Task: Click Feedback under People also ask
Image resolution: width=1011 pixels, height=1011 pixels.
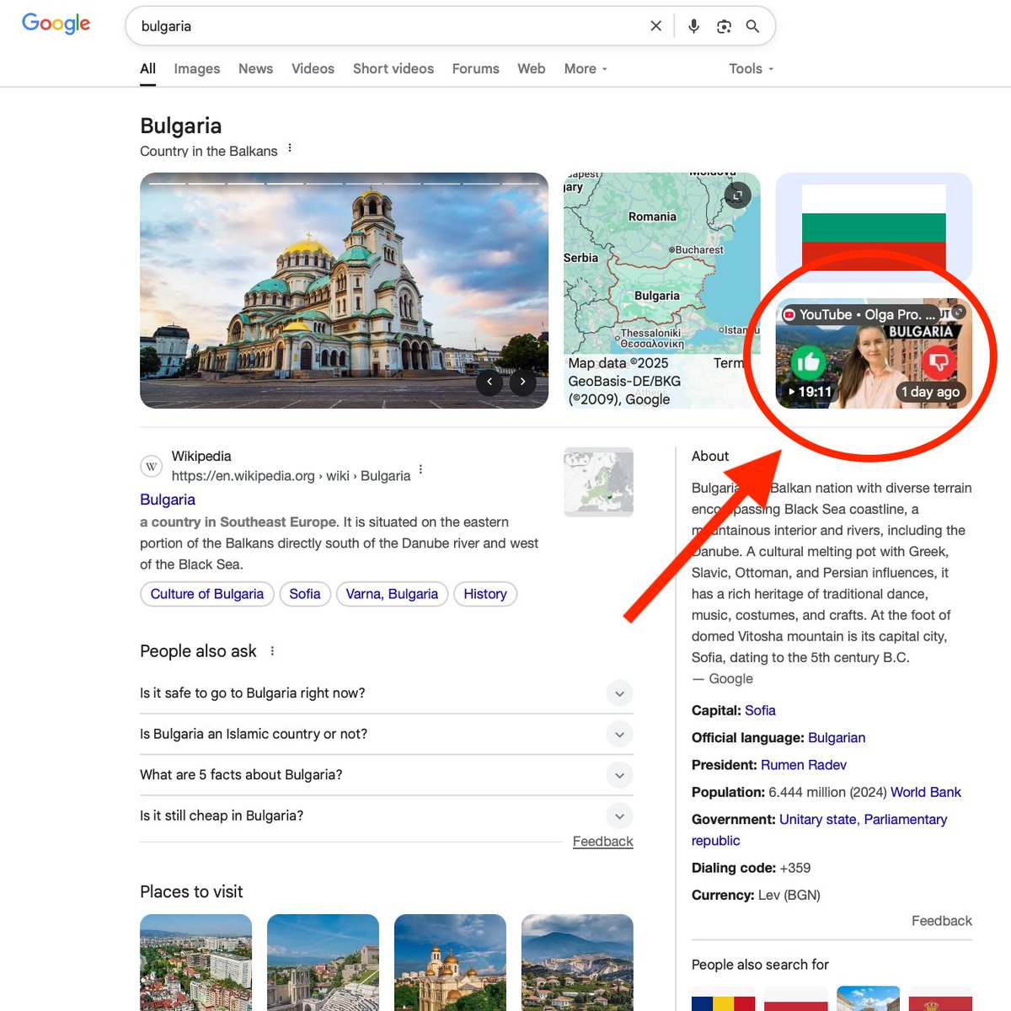Action: tap(602, 842)
